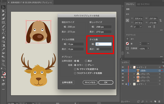The height and width of the screenshot is (104, 164).
Task: Select the Type tool
Action: click(x=3, y=30)
